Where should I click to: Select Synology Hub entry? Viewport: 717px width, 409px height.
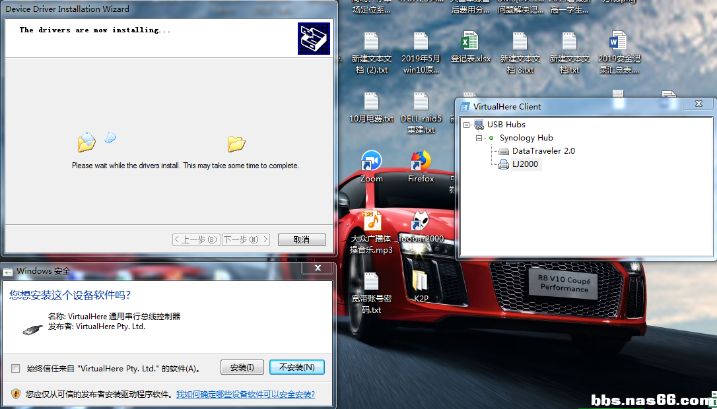pos(526,138)
